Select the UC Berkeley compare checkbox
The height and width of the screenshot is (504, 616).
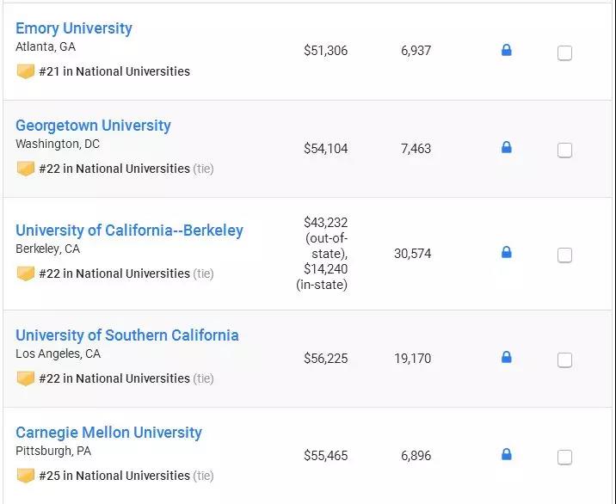564,255
